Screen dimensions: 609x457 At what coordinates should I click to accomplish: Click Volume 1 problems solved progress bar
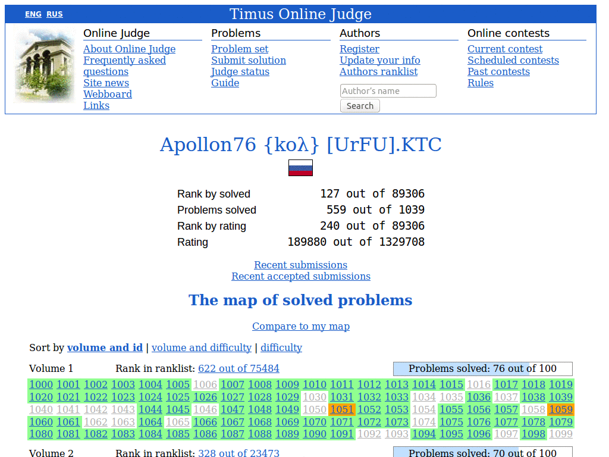coord(483,368)
